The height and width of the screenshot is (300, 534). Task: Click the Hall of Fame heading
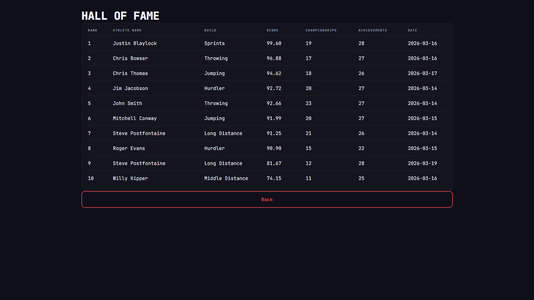[120, 16]
